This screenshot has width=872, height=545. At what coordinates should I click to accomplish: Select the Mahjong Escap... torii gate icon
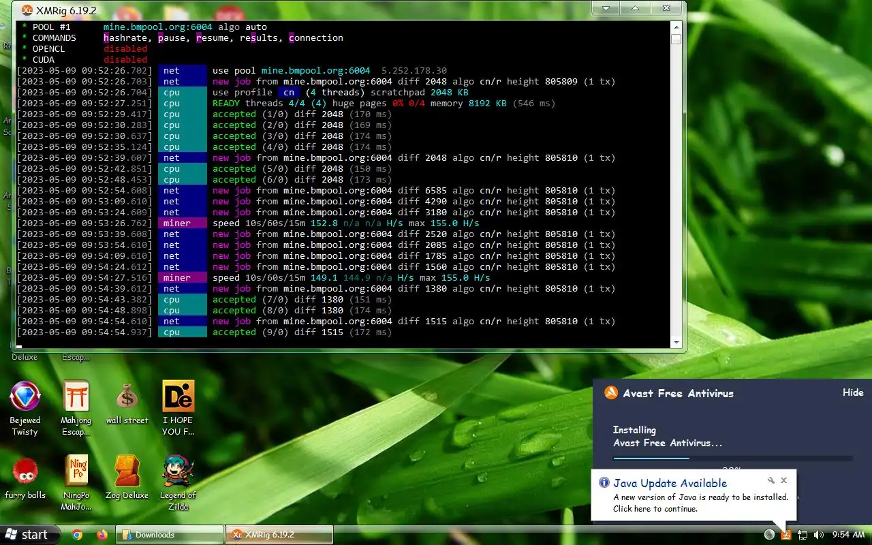76,396
